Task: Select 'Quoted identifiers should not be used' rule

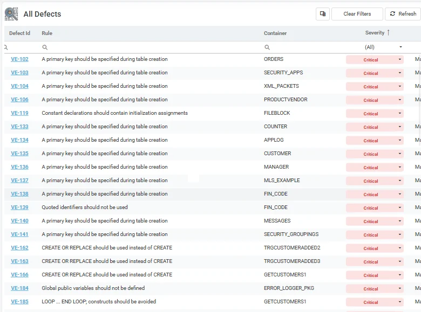Action: click(85, 207)
